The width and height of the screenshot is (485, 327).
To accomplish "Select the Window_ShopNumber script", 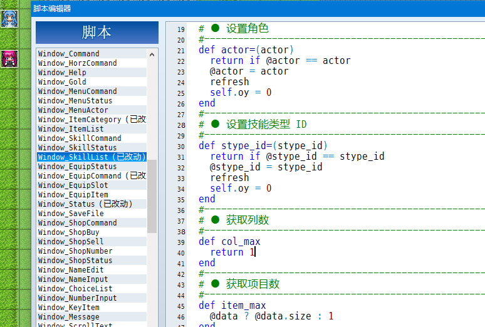I will click(x=92, y=251).
